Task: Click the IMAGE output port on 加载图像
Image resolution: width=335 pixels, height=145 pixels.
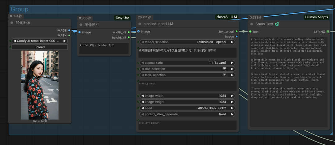Action: (69, 30)
